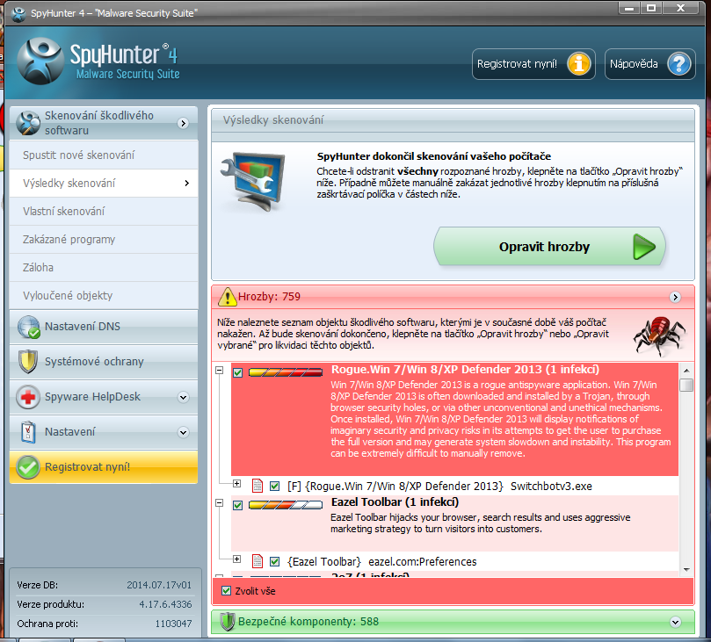Click the Ochrana proti value 1103047
This screenshot has height=642, width=711.
[x=173, y=624]
